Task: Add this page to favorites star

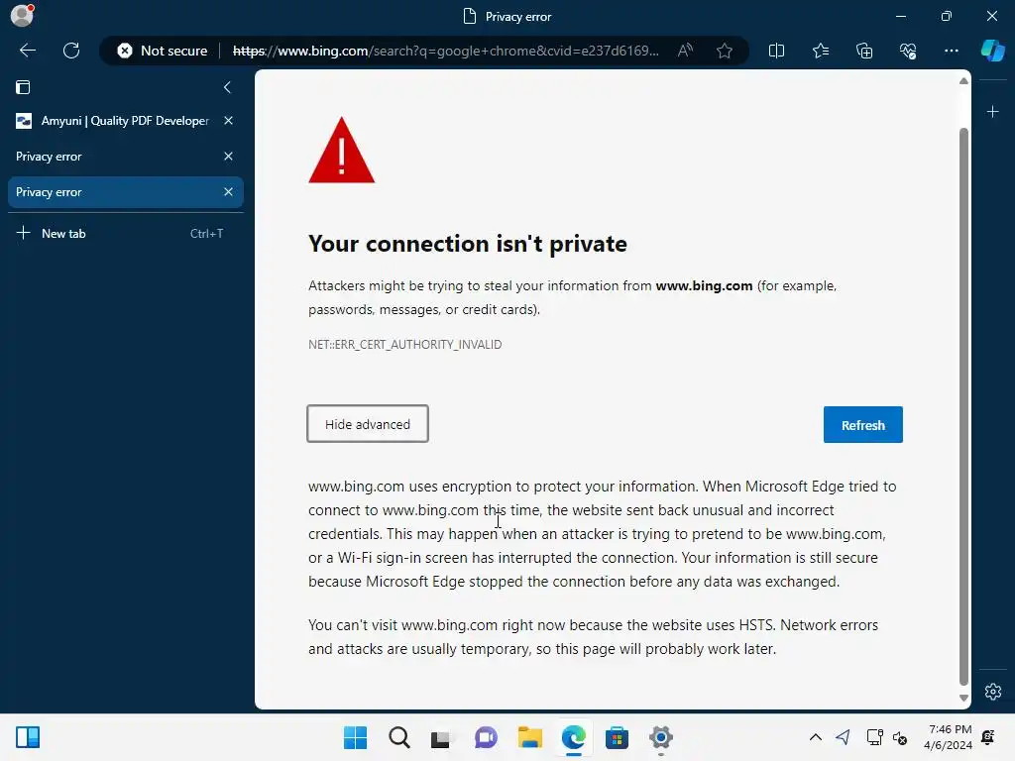Action: (725, 51)
